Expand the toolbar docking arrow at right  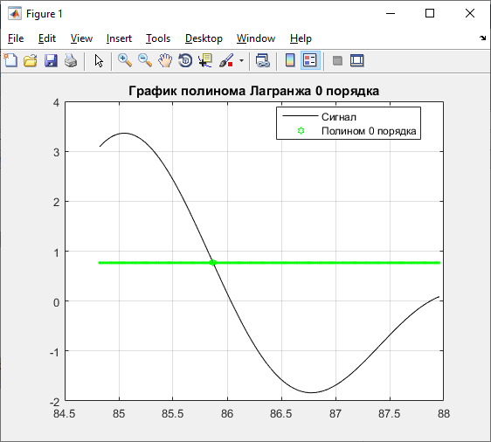pyautogui.click(x=482, y=38)
